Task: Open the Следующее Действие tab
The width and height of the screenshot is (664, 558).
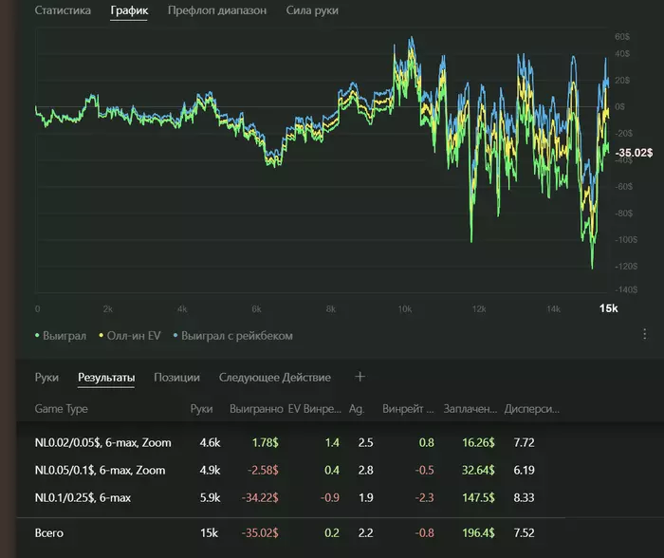Action: click(275, 377)
